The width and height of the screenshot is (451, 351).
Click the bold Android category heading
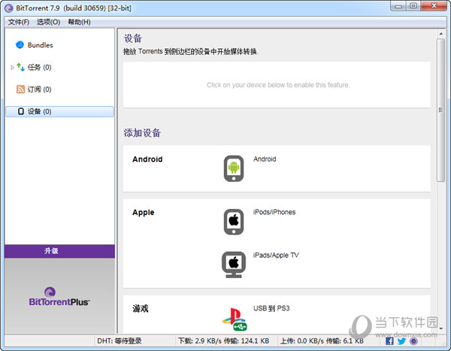click(x=147, y=159)
